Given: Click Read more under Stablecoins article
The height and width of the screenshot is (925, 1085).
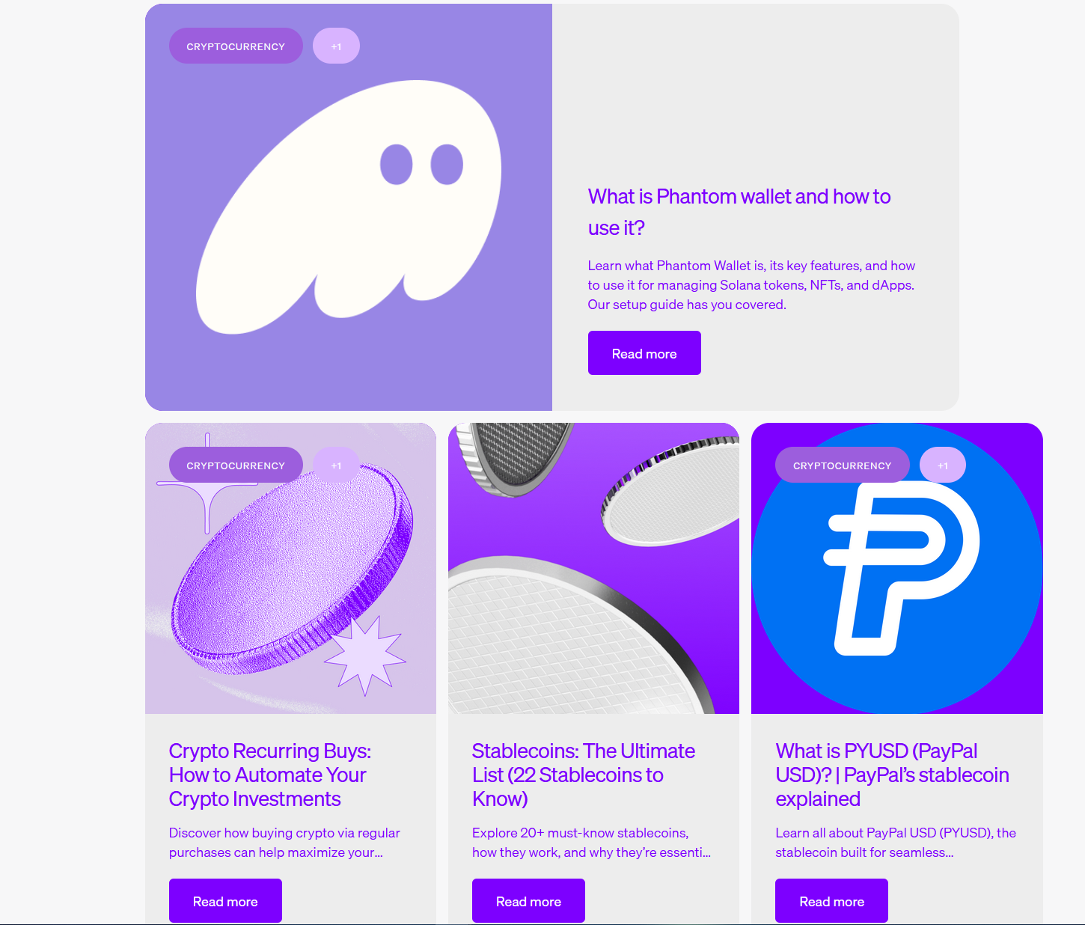Looking at the screenshot, I should tap(528, 901).
